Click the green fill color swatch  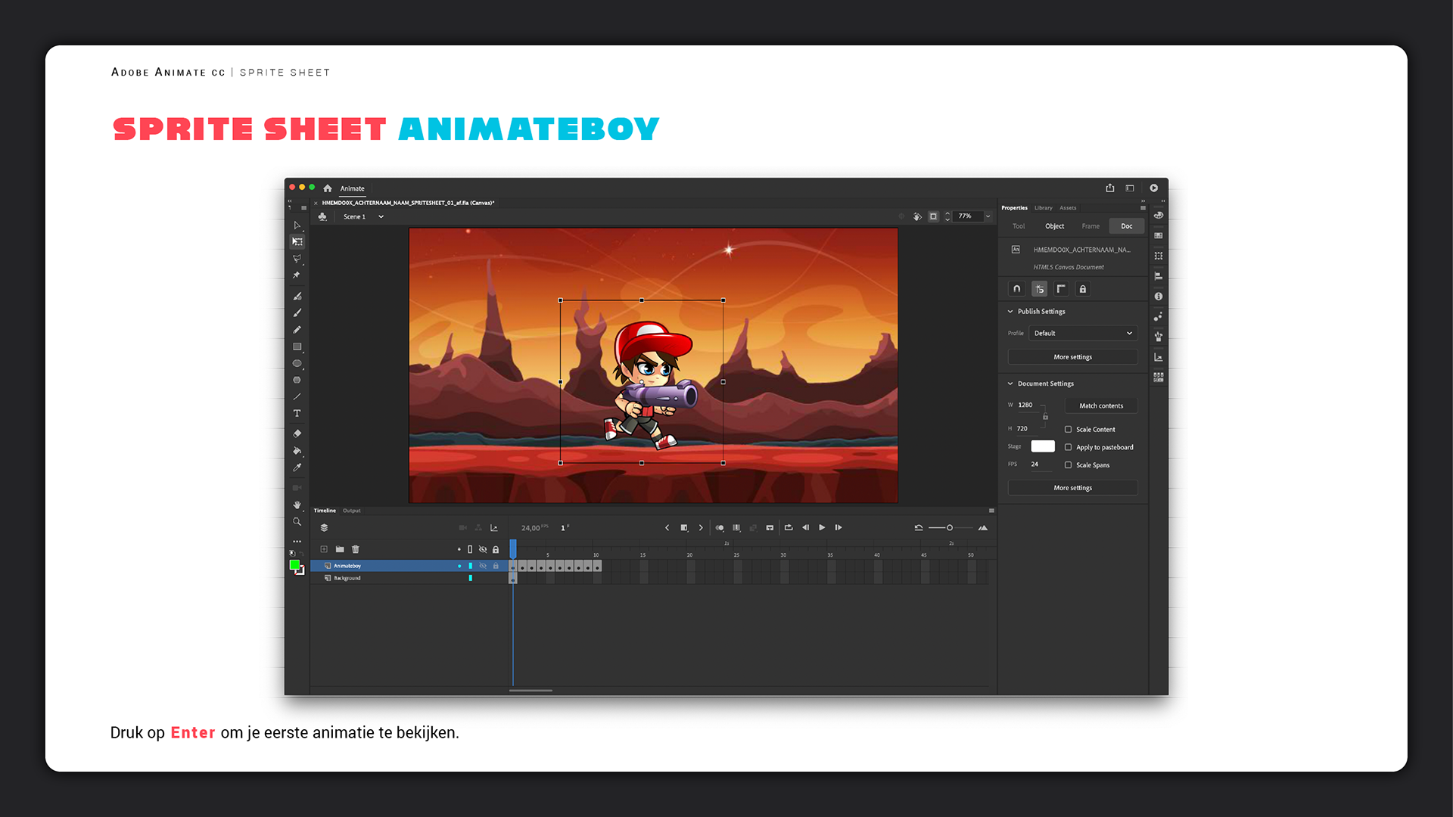pyautogui.click(x=294, y=565)
